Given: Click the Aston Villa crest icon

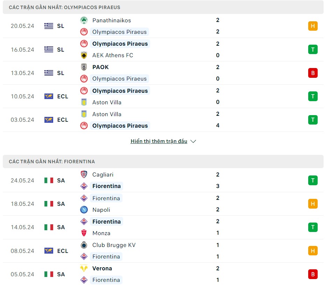Looking at the screenshot, I should (x=84, y=102).
